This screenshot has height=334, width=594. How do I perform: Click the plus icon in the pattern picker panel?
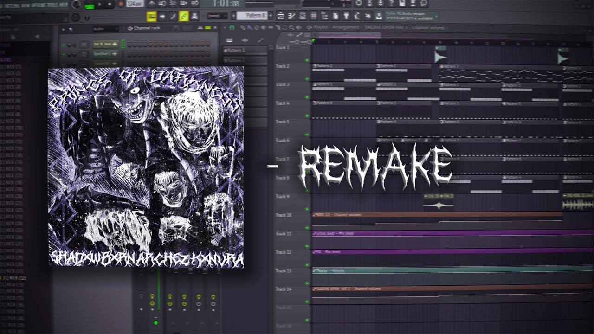245,40
